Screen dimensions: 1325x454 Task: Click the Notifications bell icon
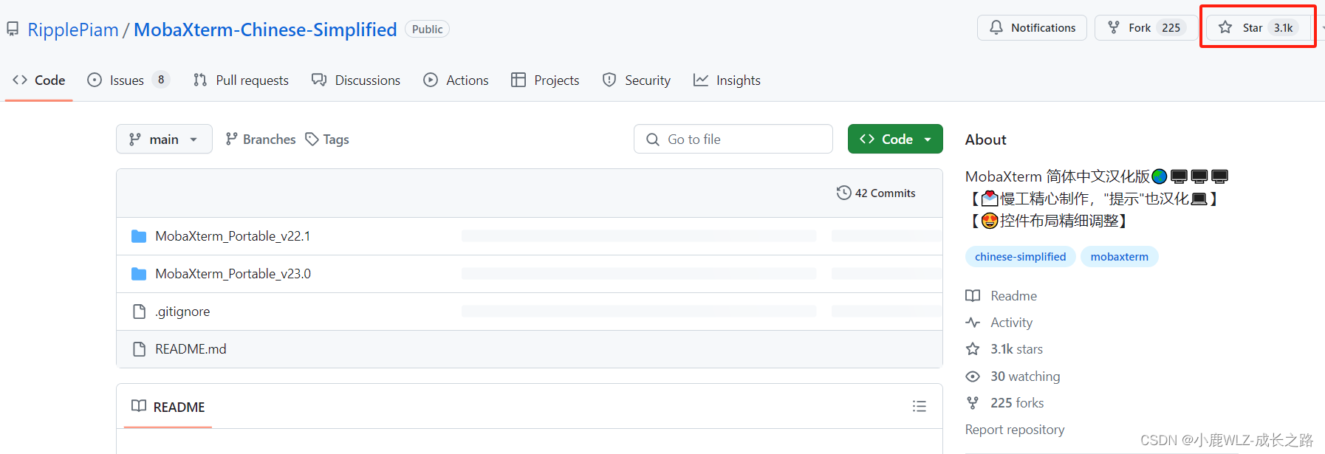click(x=996, y=27)
